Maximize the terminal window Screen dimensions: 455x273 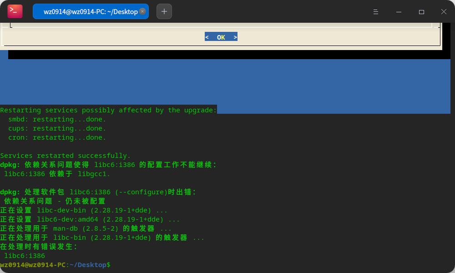click(x=421, y=12)
